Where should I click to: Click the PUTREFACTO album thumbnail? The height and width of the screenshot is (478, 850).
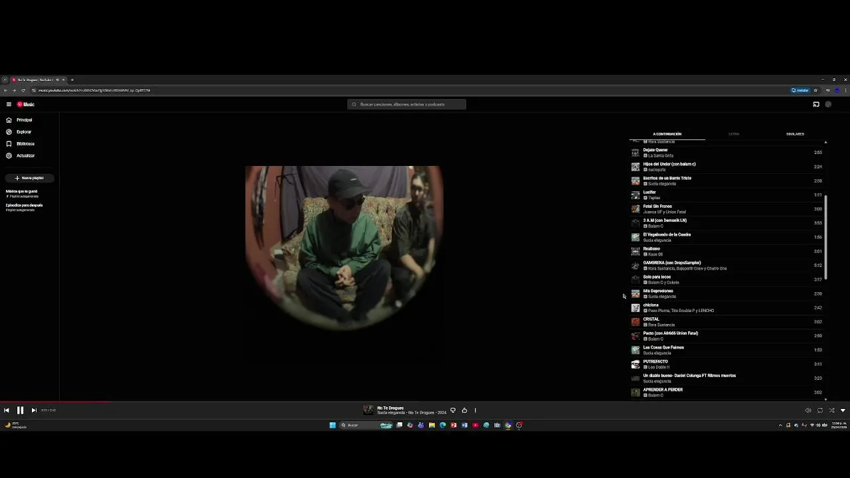tap(636, 364)
